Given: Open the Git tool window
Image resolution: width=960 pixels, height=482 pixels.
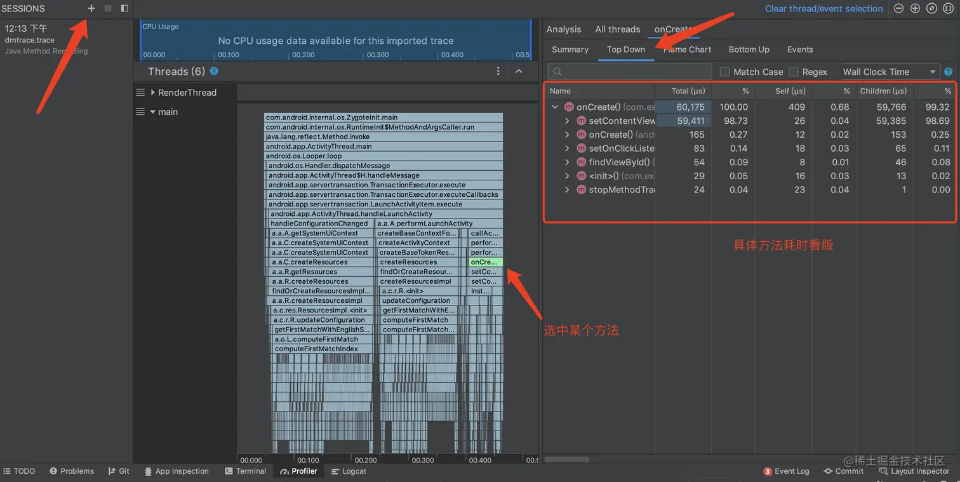Looking at the screenshot, I should pos(119,471).
